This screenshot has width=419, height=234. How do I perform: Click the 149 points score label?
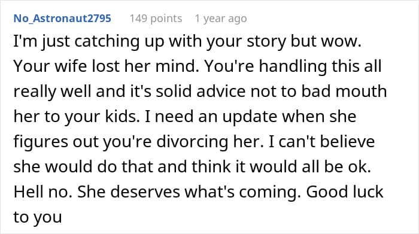156,19
